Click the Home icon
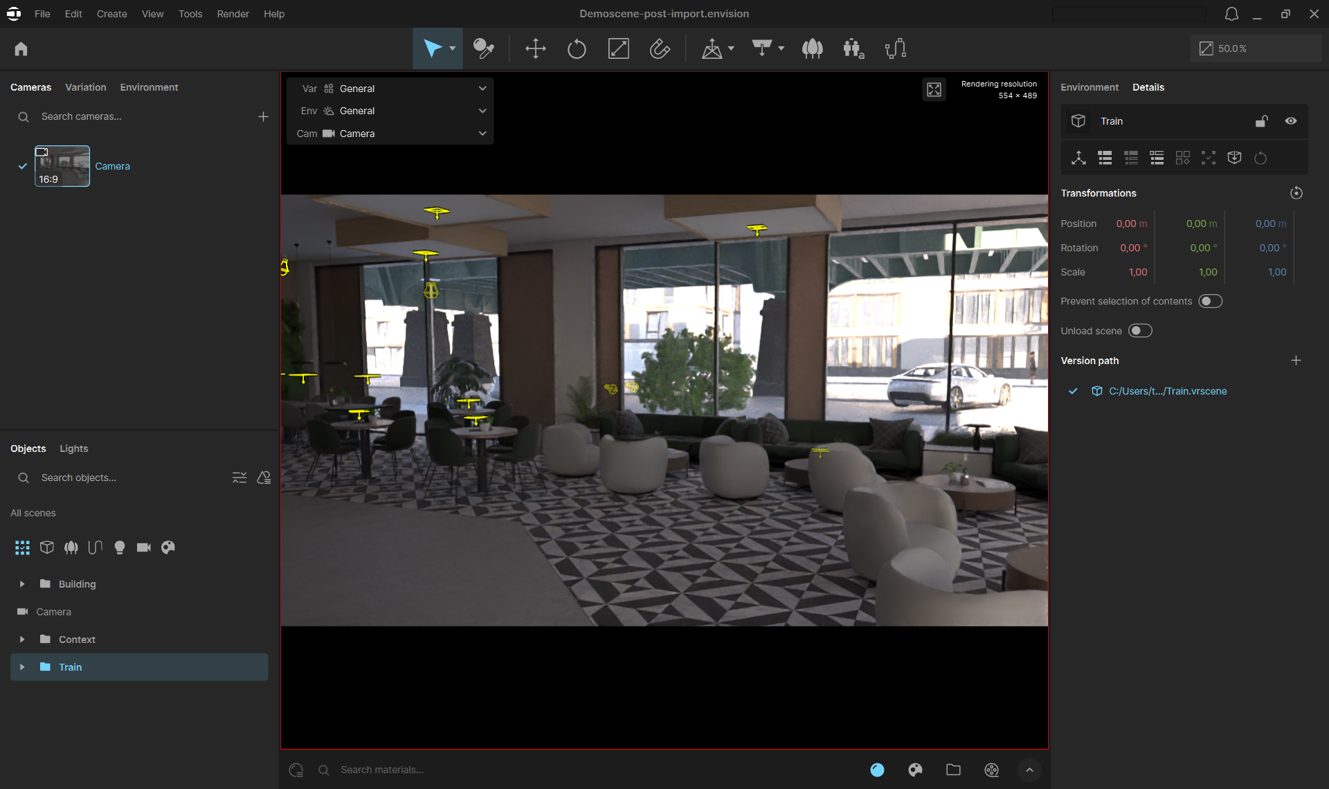Screen dimensions: 1329x789 tap(21, 48)
